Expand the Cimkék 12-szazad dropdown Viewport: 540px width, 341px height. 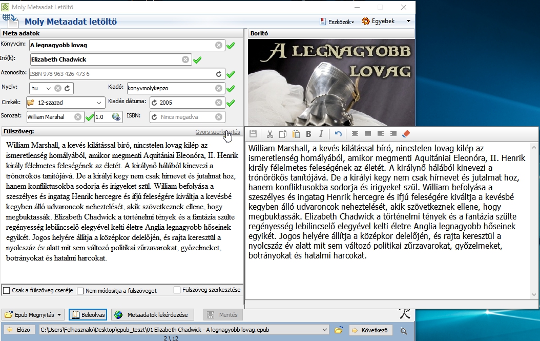coord(99,103)
